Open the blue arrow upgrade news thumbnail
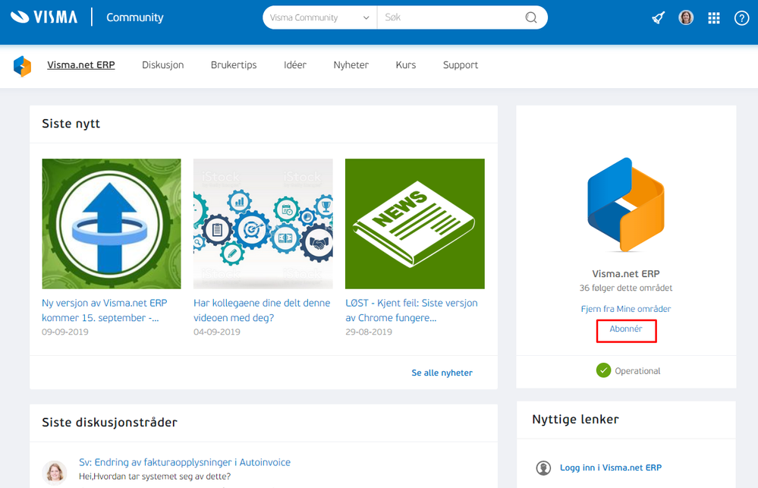Screen dimensions: 758x488 (x=112, y=223)
